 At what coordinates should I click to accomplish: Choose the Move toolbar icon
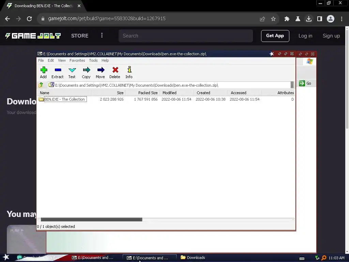[x=101, y=73]
